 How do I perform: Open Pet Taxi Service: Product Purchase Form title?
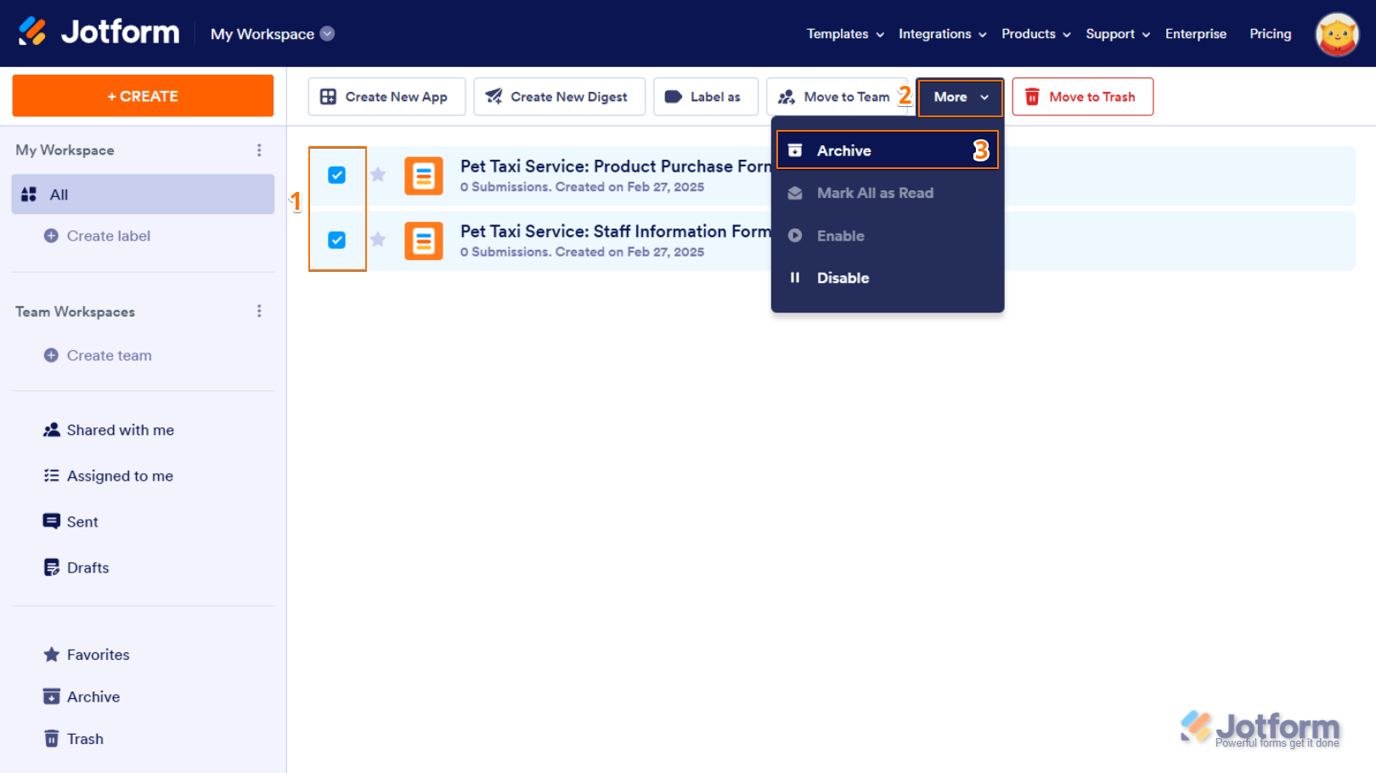[616, 166]
